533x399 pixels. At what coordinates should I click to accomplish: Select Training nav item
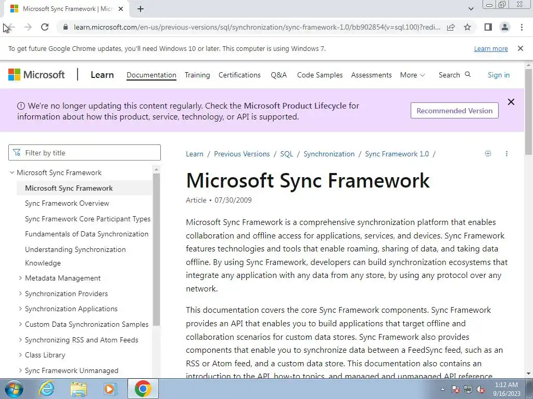click(x=197, y=75)
